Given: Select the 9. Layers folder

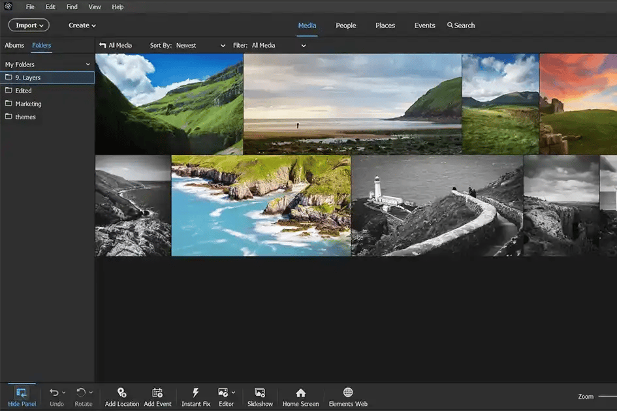Looking at the screenshot, I should 47,78.
